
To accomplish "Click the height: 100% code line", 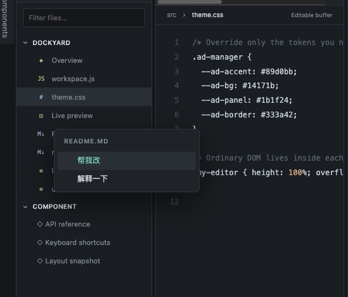I will tap(271, 173).
